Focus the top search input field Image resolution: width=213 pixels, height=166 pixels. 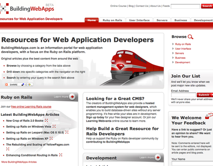[185, 6]
